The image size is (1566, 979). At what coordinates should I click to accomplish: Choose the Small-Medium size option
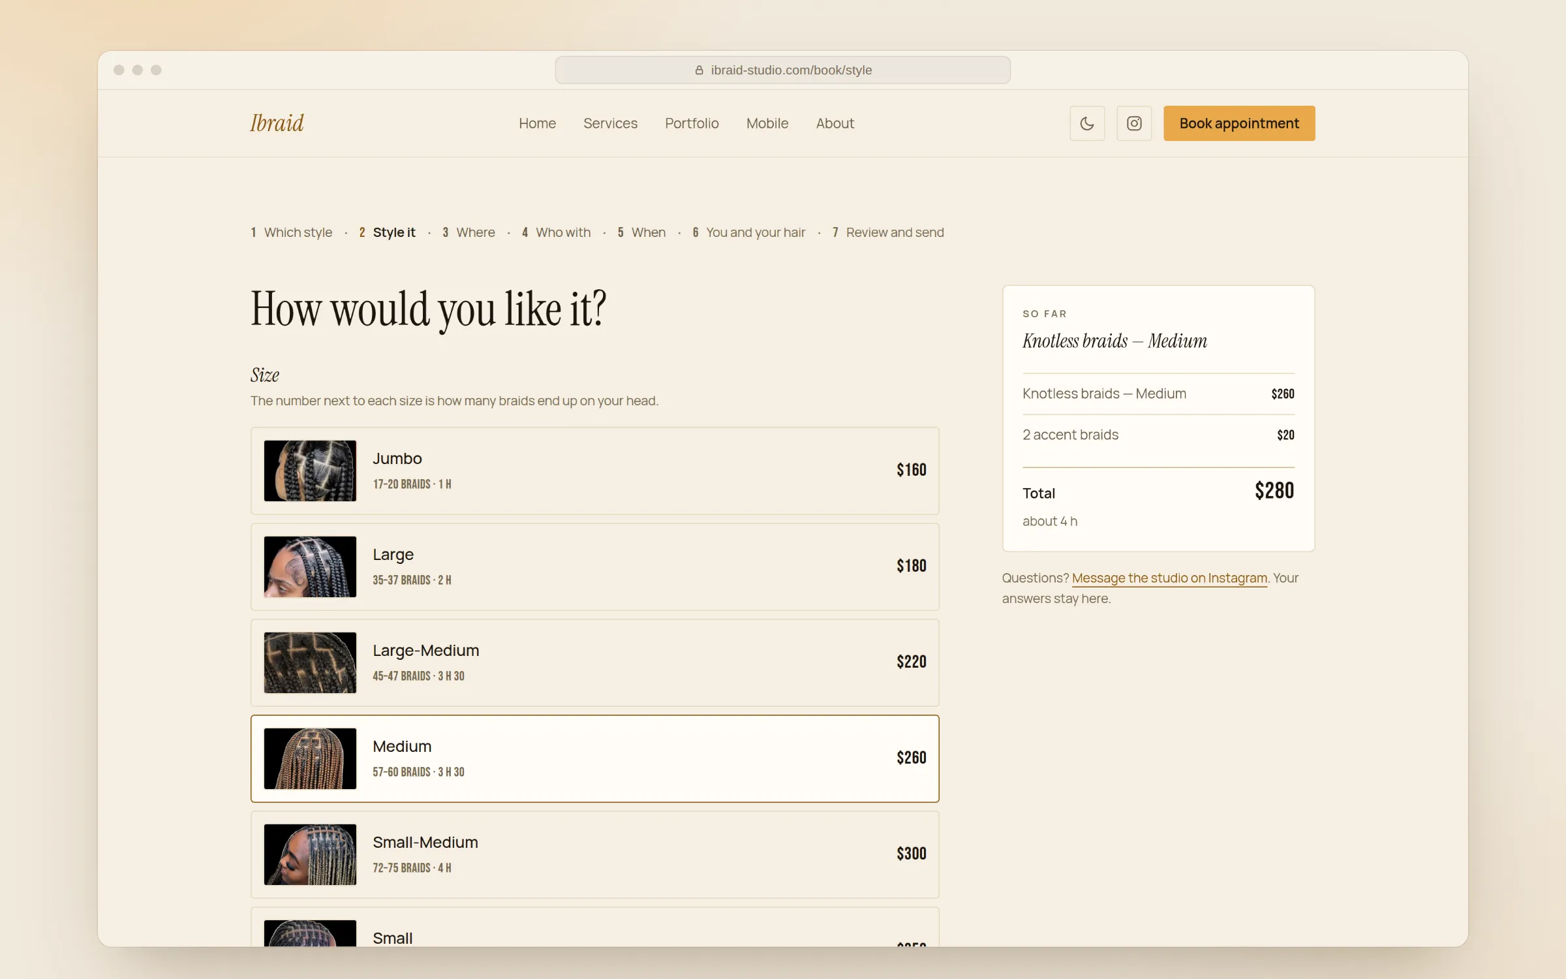click(x=594, y=854)
